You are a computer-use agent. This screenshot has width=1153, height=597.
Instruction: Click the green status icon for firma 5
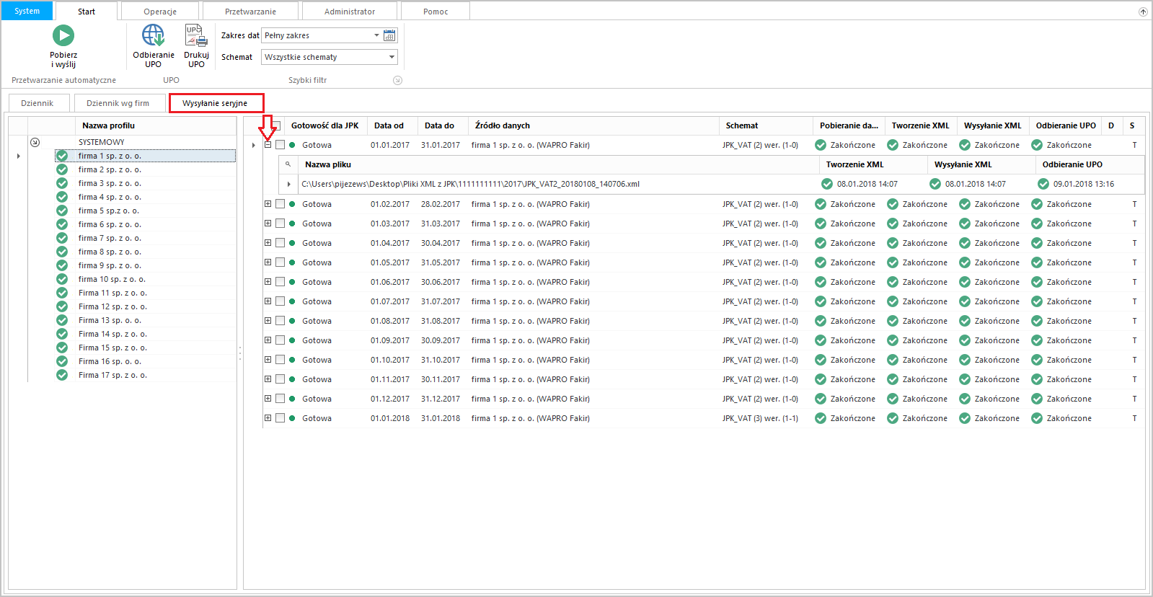[62, 211]
